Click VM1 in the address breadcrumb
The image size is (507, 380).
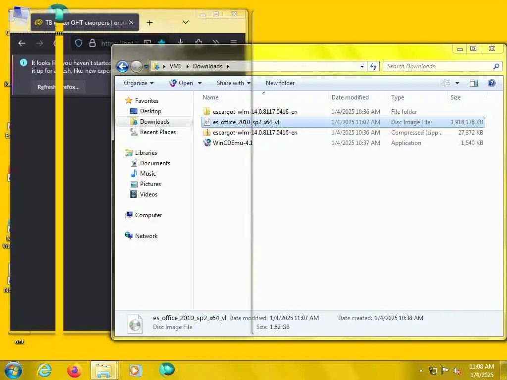tap(175, 66)
